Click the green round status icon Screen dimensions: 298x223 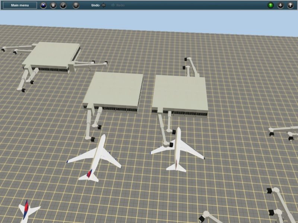(x=271, y=5)
